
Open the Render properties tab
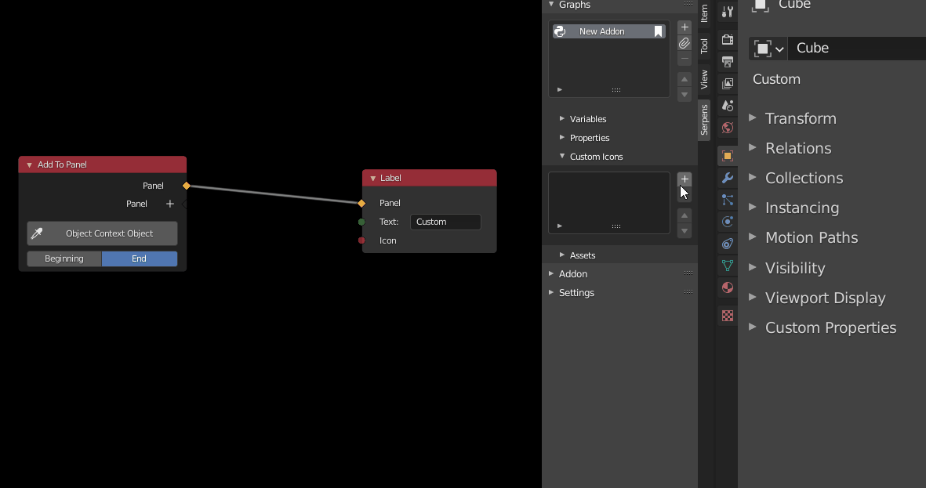(727, 38)
